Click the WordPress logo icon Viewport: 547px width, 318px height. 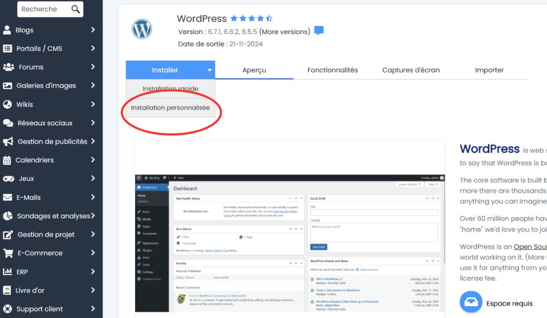(x=142, y=29)
